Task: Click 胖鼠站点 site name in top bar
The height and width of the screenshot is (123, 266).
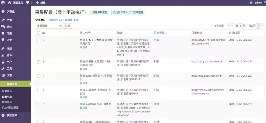Action: point(18,3)
